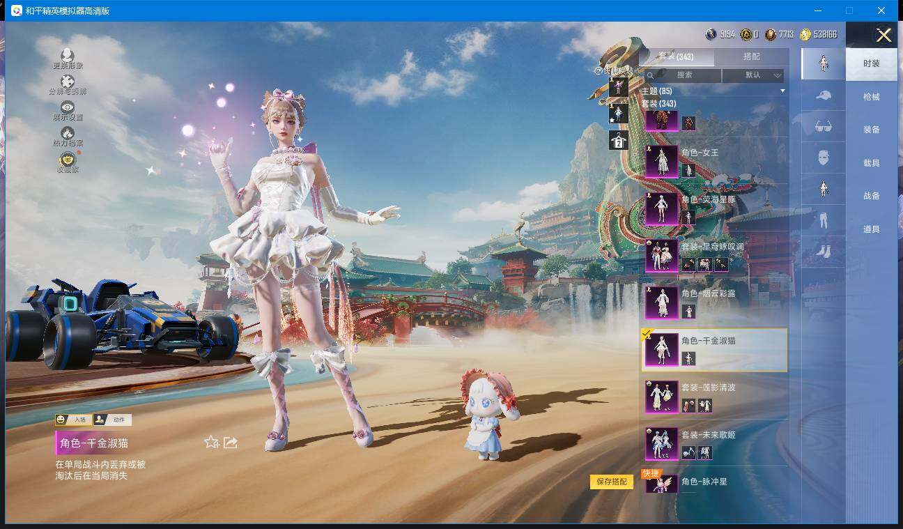Open 展示设置 eye icon settings
The image size is (903, 529).
coord(68,107)
